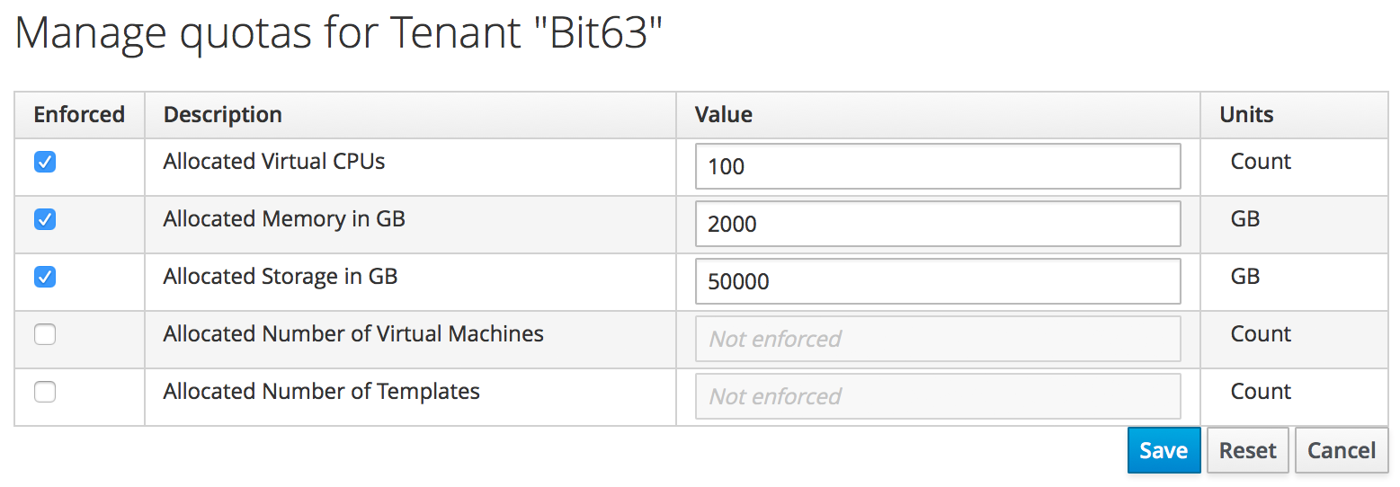Click the 'Allocated Virtual CPUs' description text

click(x=274, y=162)
